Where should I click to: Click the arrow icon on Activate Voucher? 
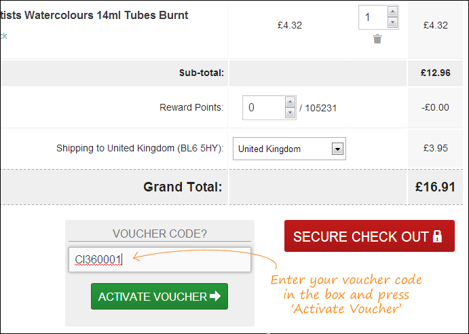click(x=215, y=296)
